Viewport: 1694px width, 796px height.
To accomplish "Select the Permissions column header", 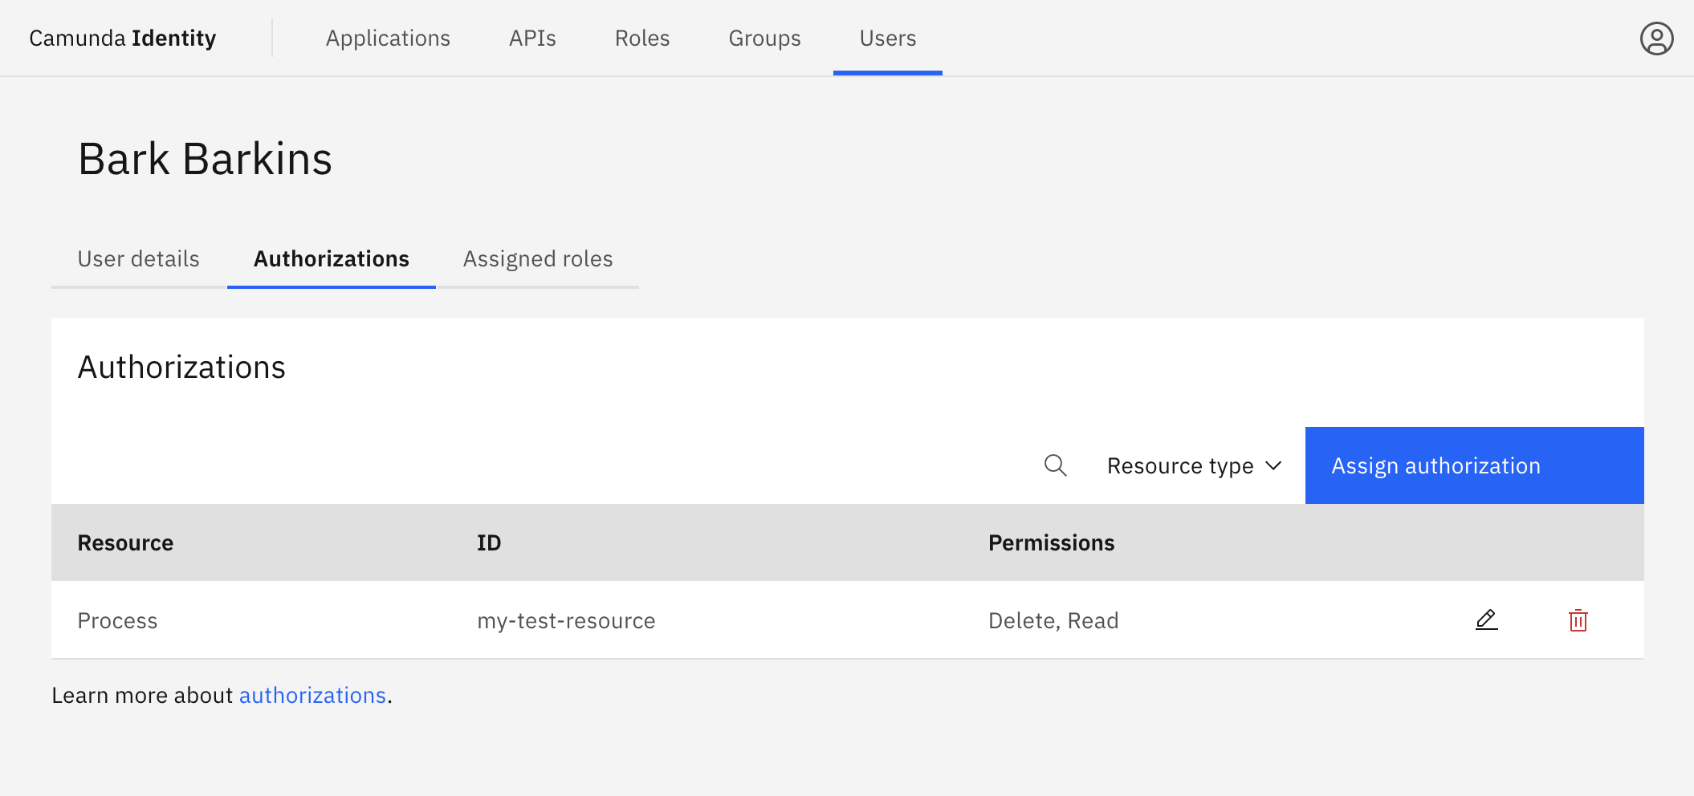I will point(1052,542).
